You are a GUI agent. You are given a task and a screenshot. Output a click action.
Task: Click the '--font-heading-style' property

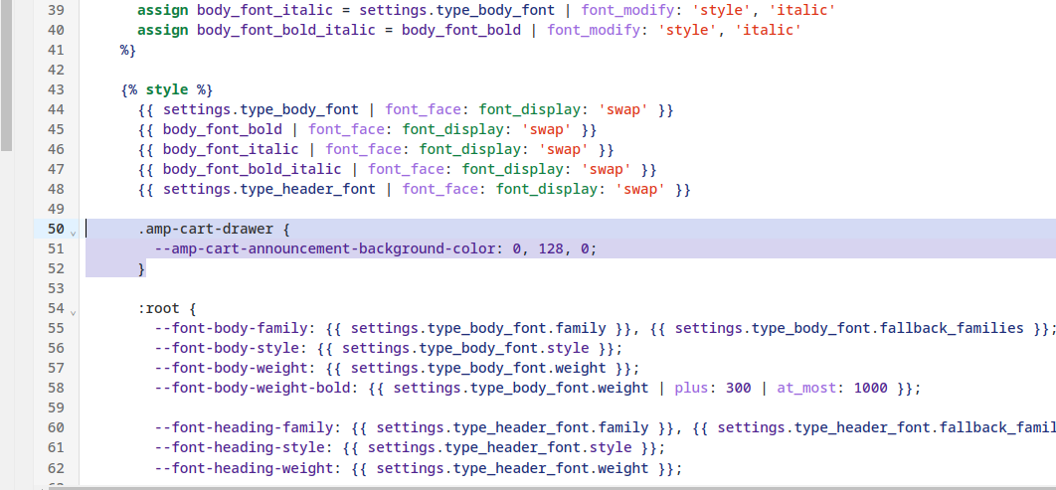[240, 447]
